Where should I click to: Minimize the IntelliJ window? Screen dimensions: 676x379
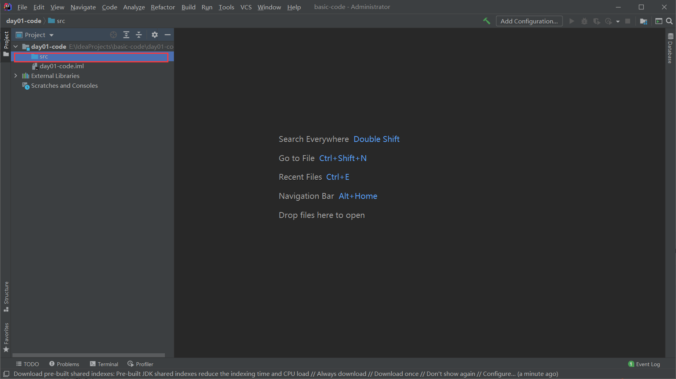(618, 7)
